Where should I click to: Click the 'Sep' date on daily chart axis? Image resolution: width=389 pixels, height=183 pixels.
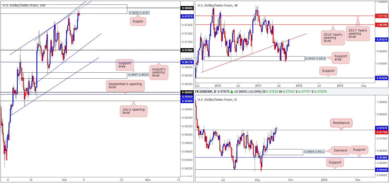click(257, 180)
